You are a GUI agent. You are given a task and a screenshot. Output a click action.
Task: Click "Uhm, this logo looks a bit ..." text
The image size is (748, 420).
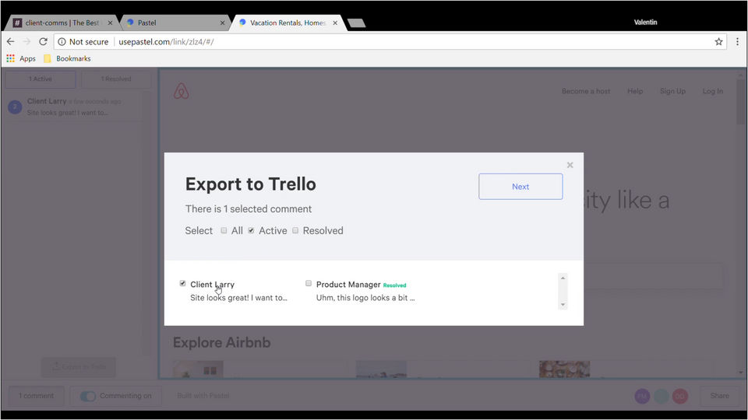365,298
